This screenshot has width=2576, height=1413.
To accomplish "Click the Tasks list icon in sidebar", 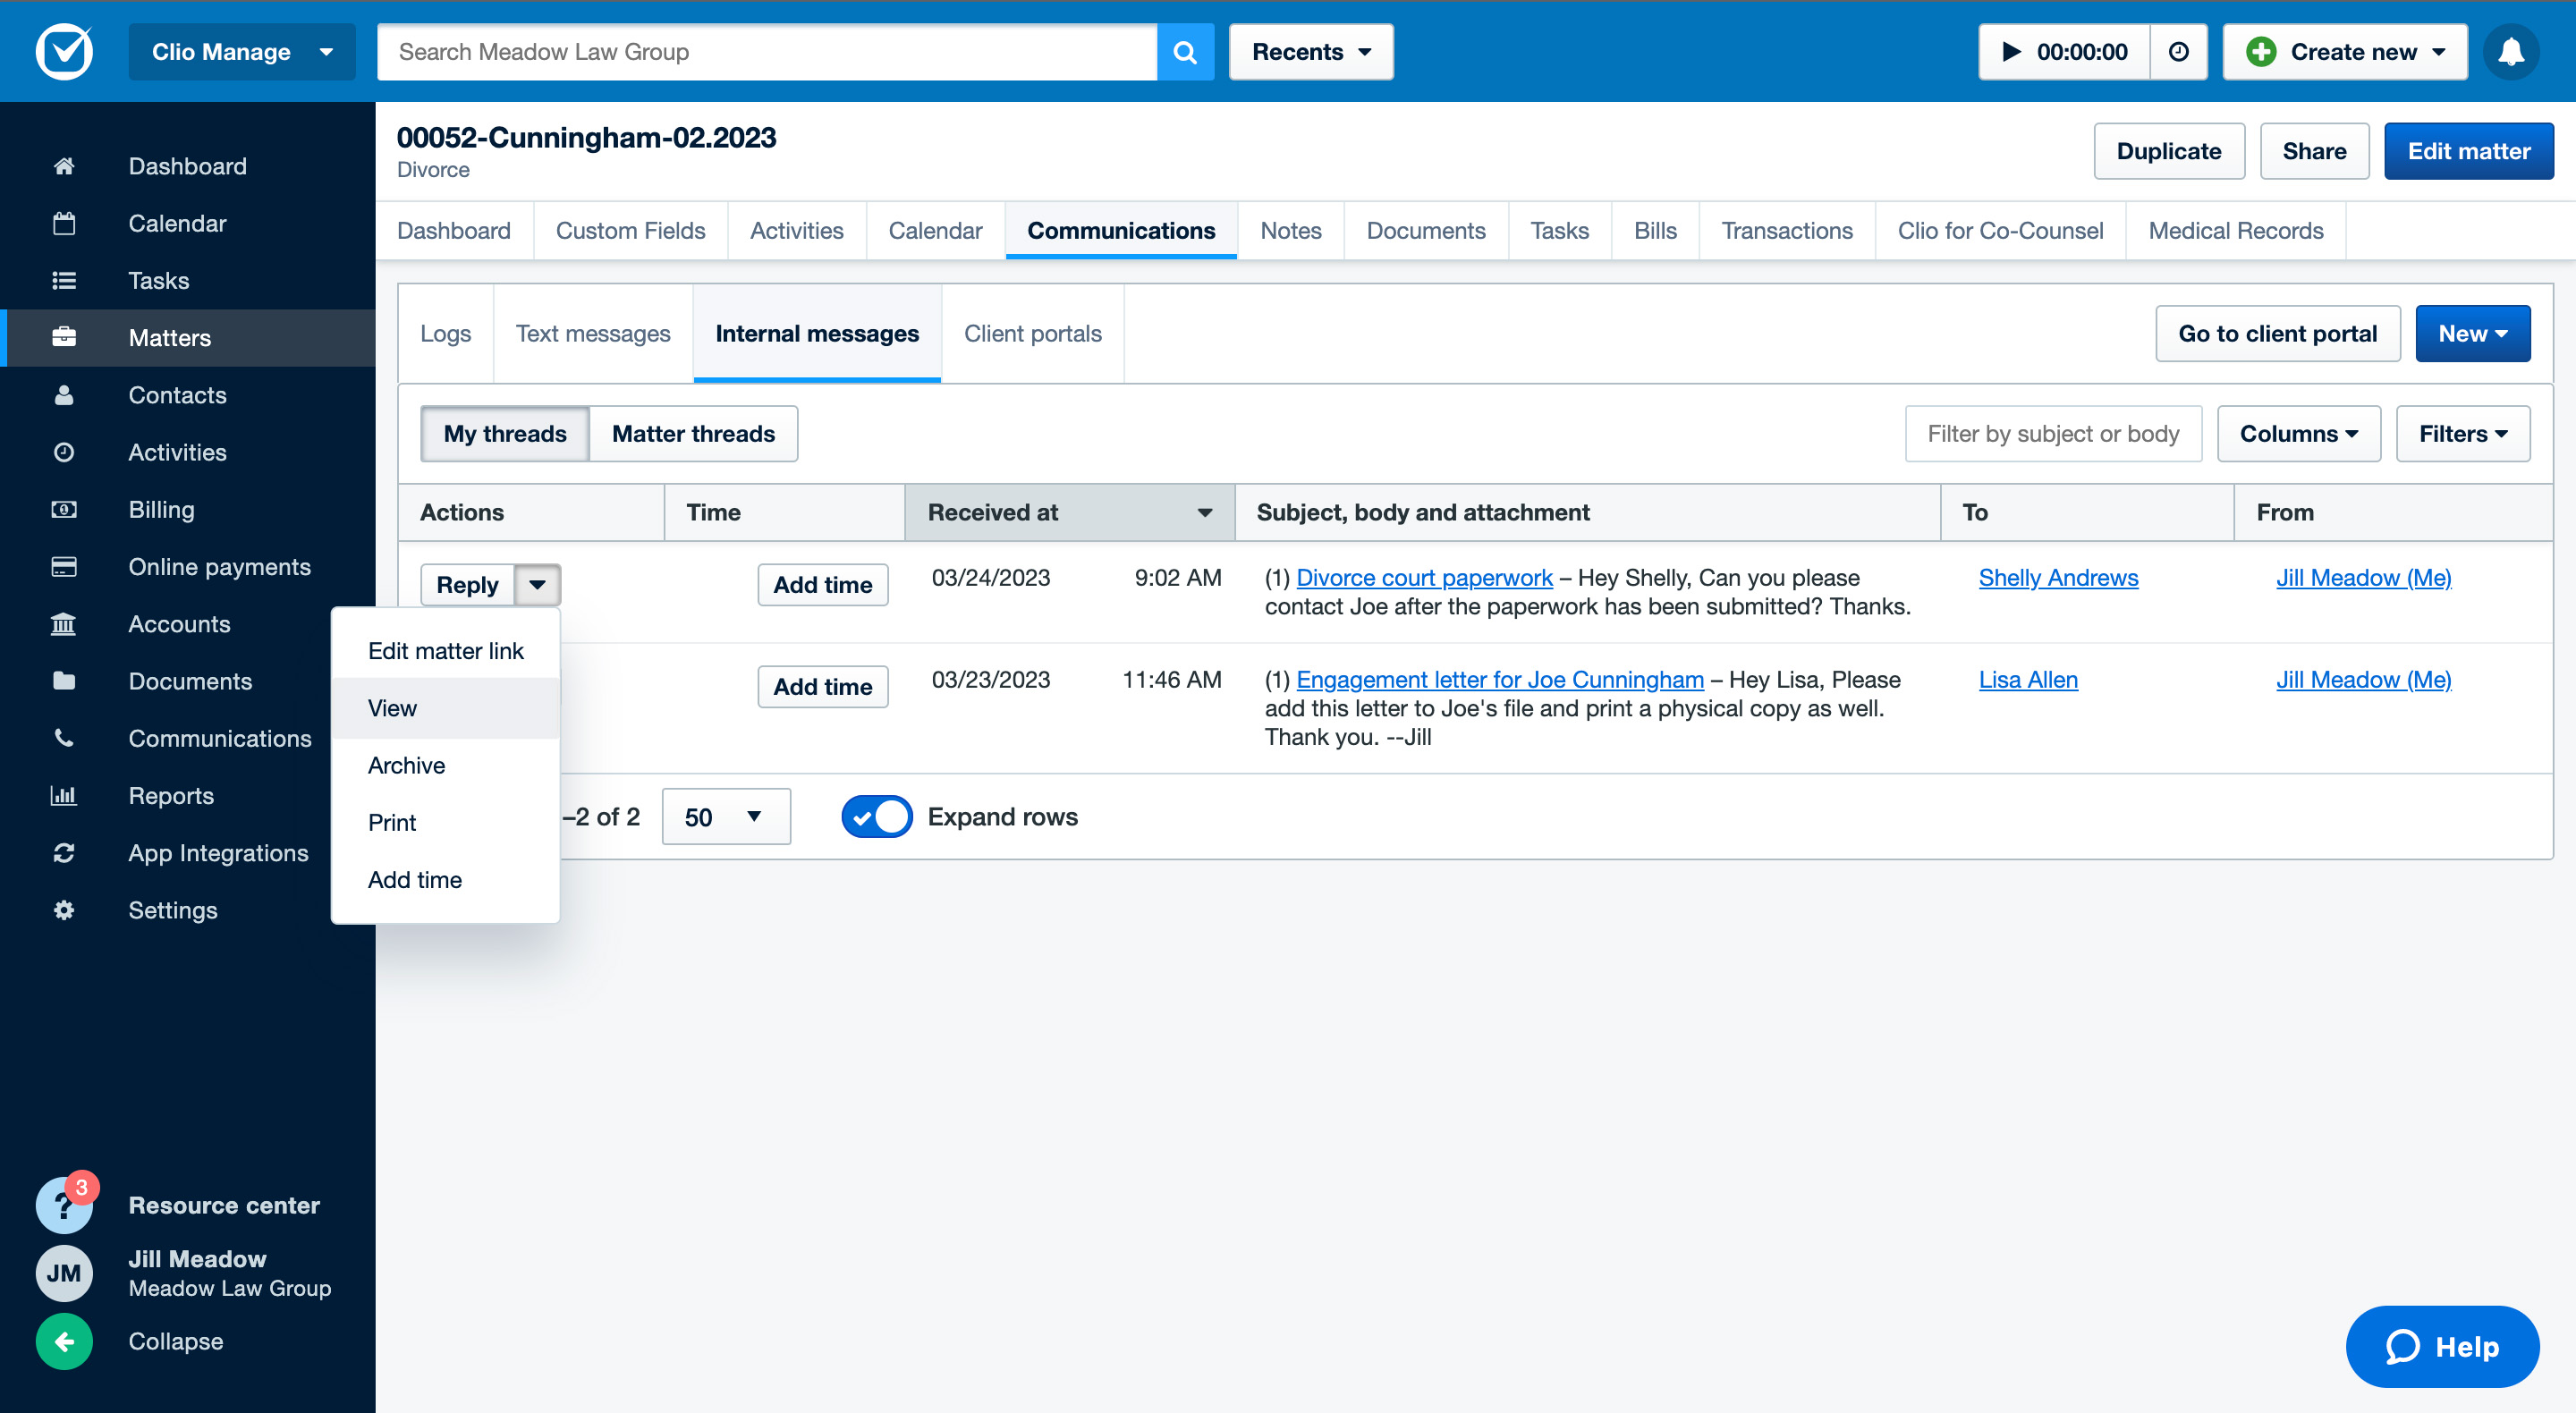I will coord(64,281).
